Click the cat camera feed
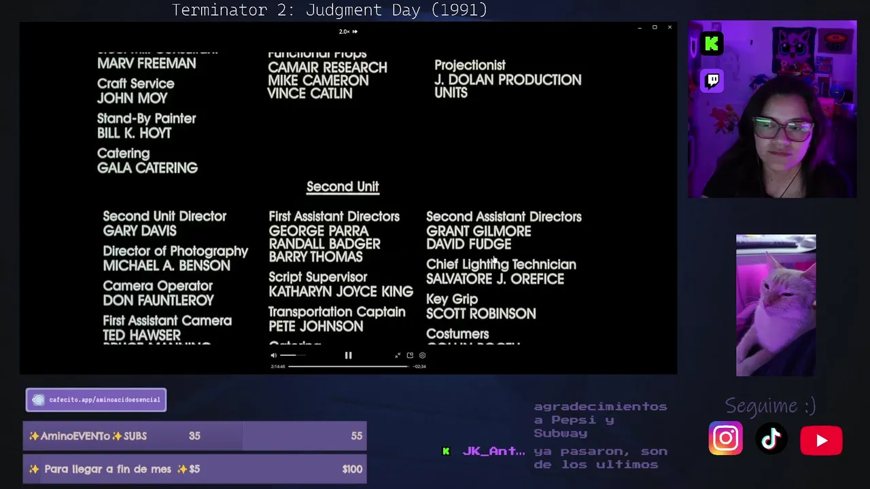Viewport: 870px width, 489px height. tap(776, 305)
